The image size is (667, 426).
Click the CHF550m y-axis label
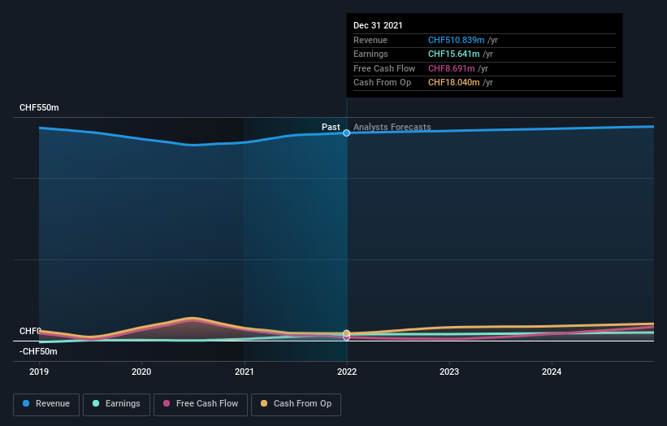pos(39,107)
